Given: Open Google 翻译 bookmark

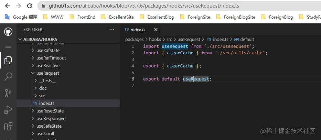Looking at the screenshot, I should (21, 17).
